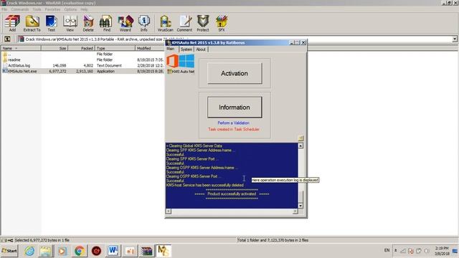Viewport: 459px width, 258px height.
Task: Go up one level in WinRAR
Action: (x=7, y=39)
